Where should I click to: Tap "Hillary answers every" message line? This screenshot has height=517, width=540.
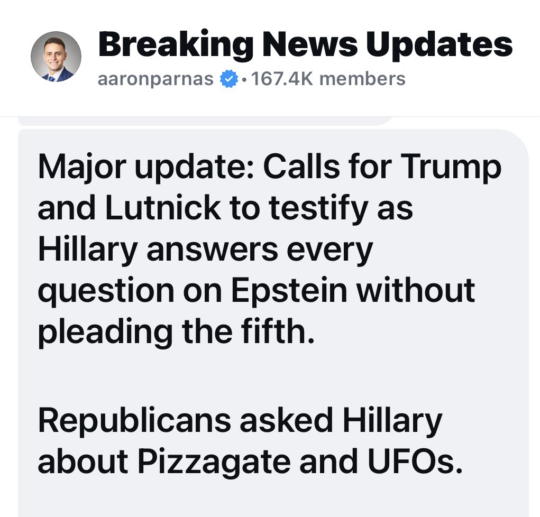[x=205, y=248]
